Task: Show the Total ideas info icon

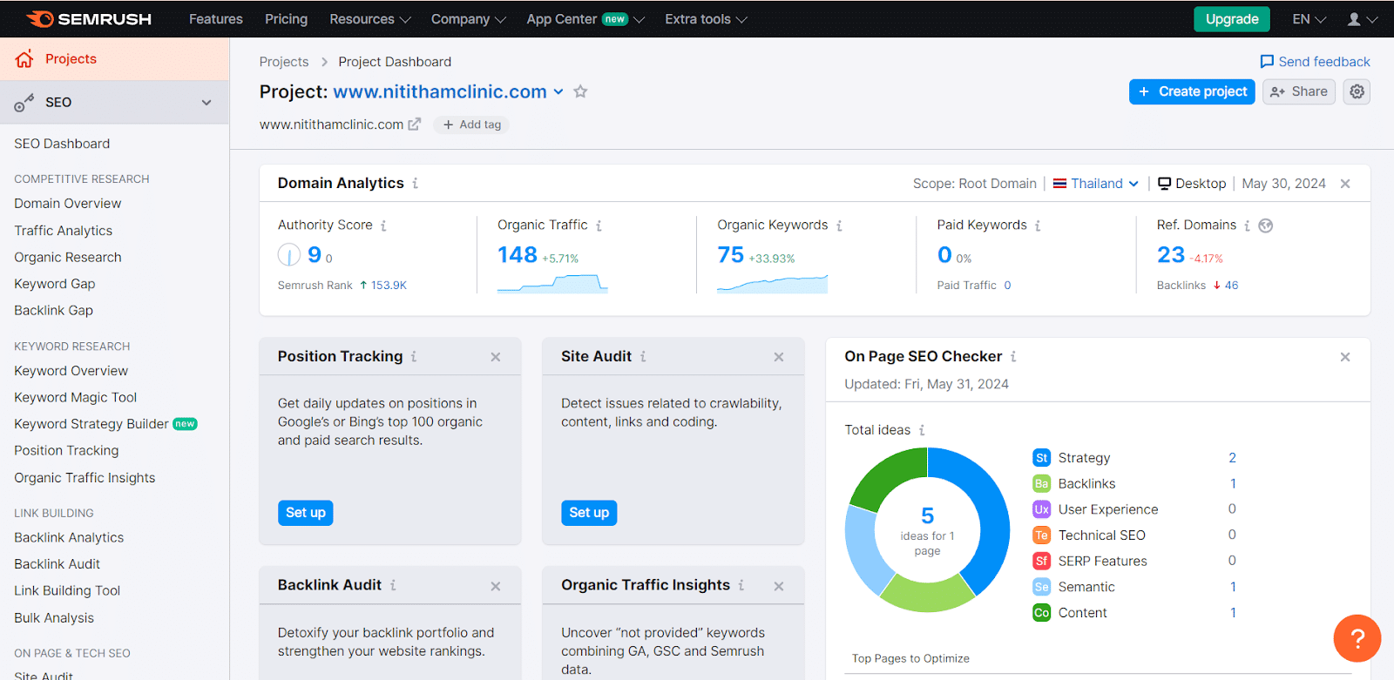Action: pyautogui.click(x=922, y=430)
